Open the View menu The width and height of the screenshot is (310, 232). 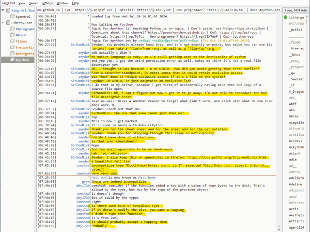coord(22,3)
